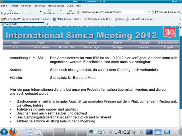Click the removable device notifier icon
Screen dimensions: 182x136
[x=167, y=132]
